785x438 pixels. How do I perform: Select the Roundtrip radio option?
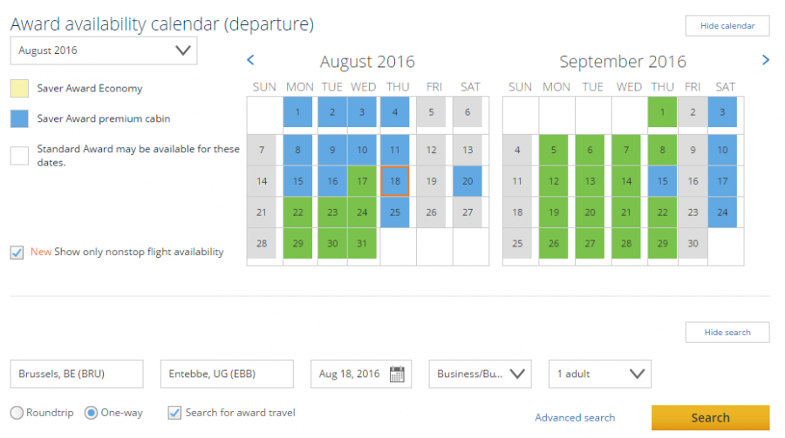[17, 413]
